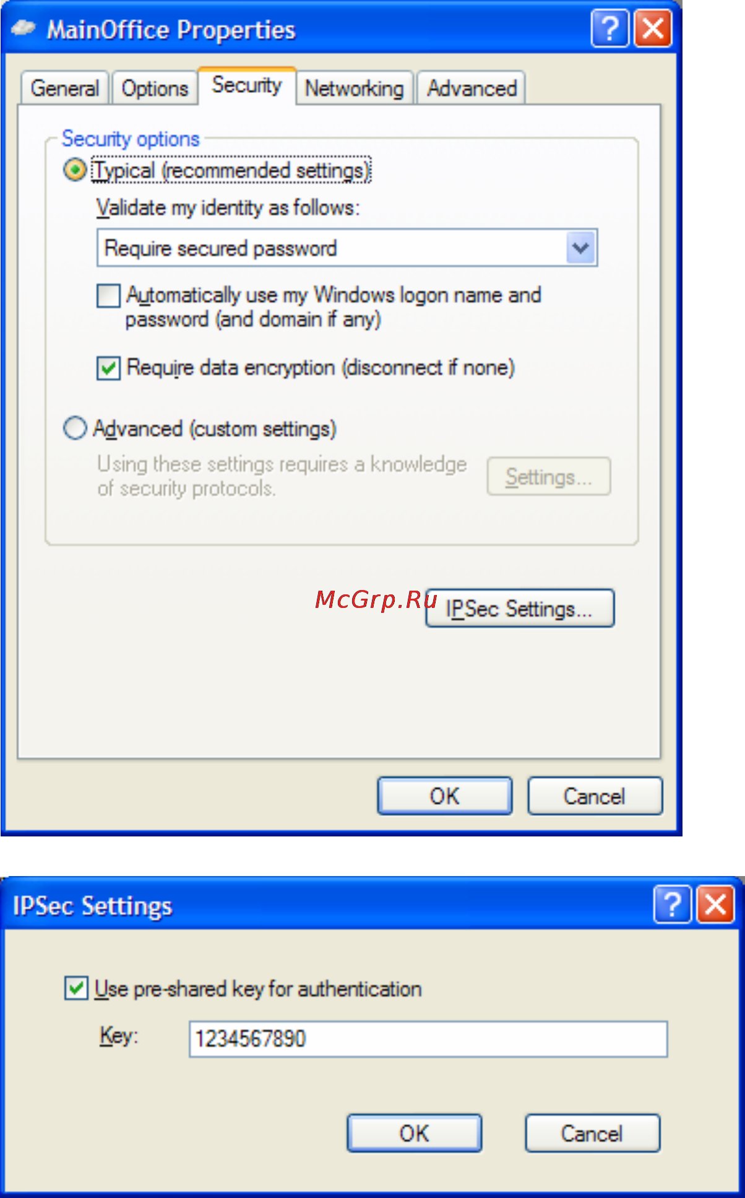Enable automatic Windows logon name checkbox
Image resolution: width=745 pixels, height=1198 pixels.
[x=108, y=295]
